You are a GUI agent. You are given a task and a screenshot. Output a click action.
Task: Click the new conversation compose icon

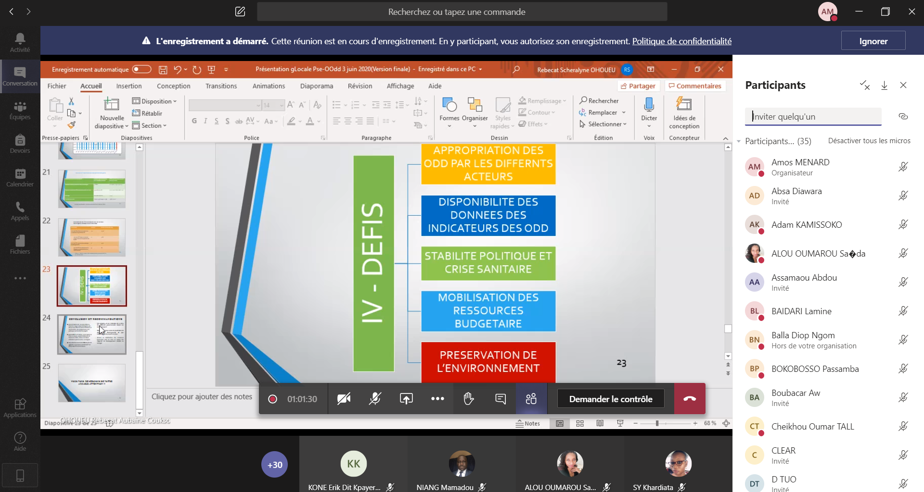(x=240, y=12)
